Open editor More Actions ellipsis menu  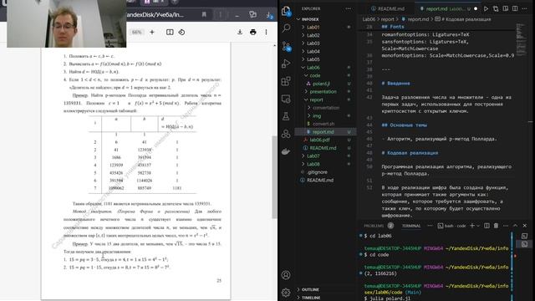[x=524, y=8]
